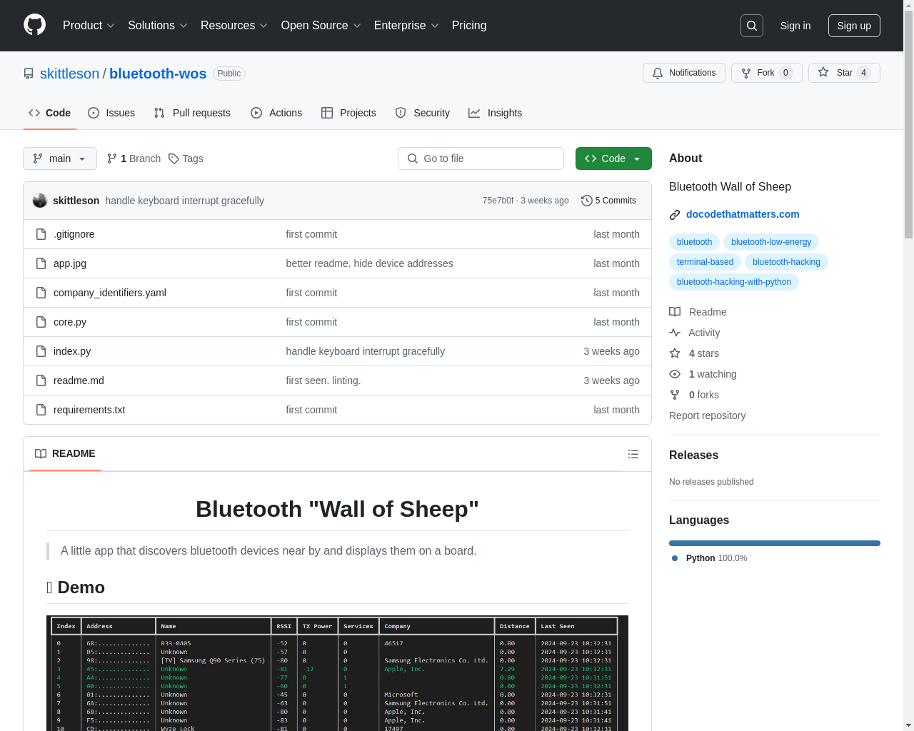Click the Python 100.0% language link

[709, 558]
